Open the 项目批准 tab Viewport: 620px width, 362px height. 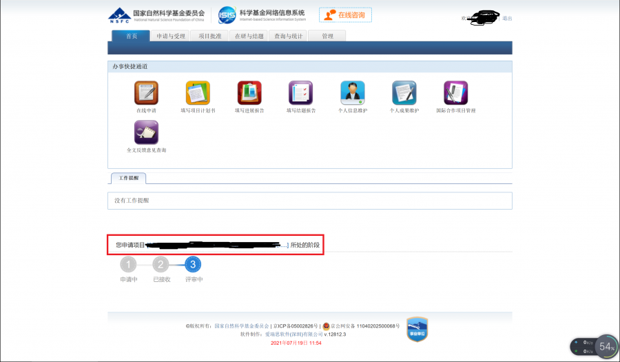point(209,36)
